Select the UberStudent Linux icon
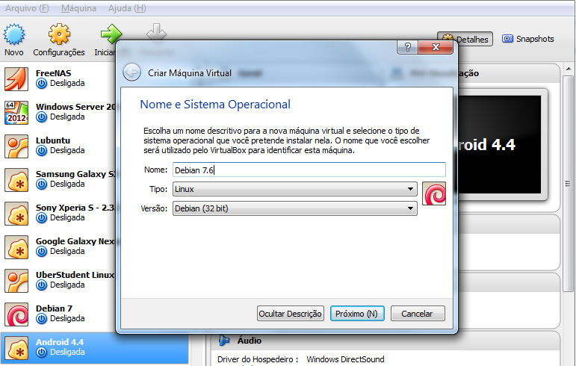Viewport: 576px width, 366px height. [x=16, y=281]
